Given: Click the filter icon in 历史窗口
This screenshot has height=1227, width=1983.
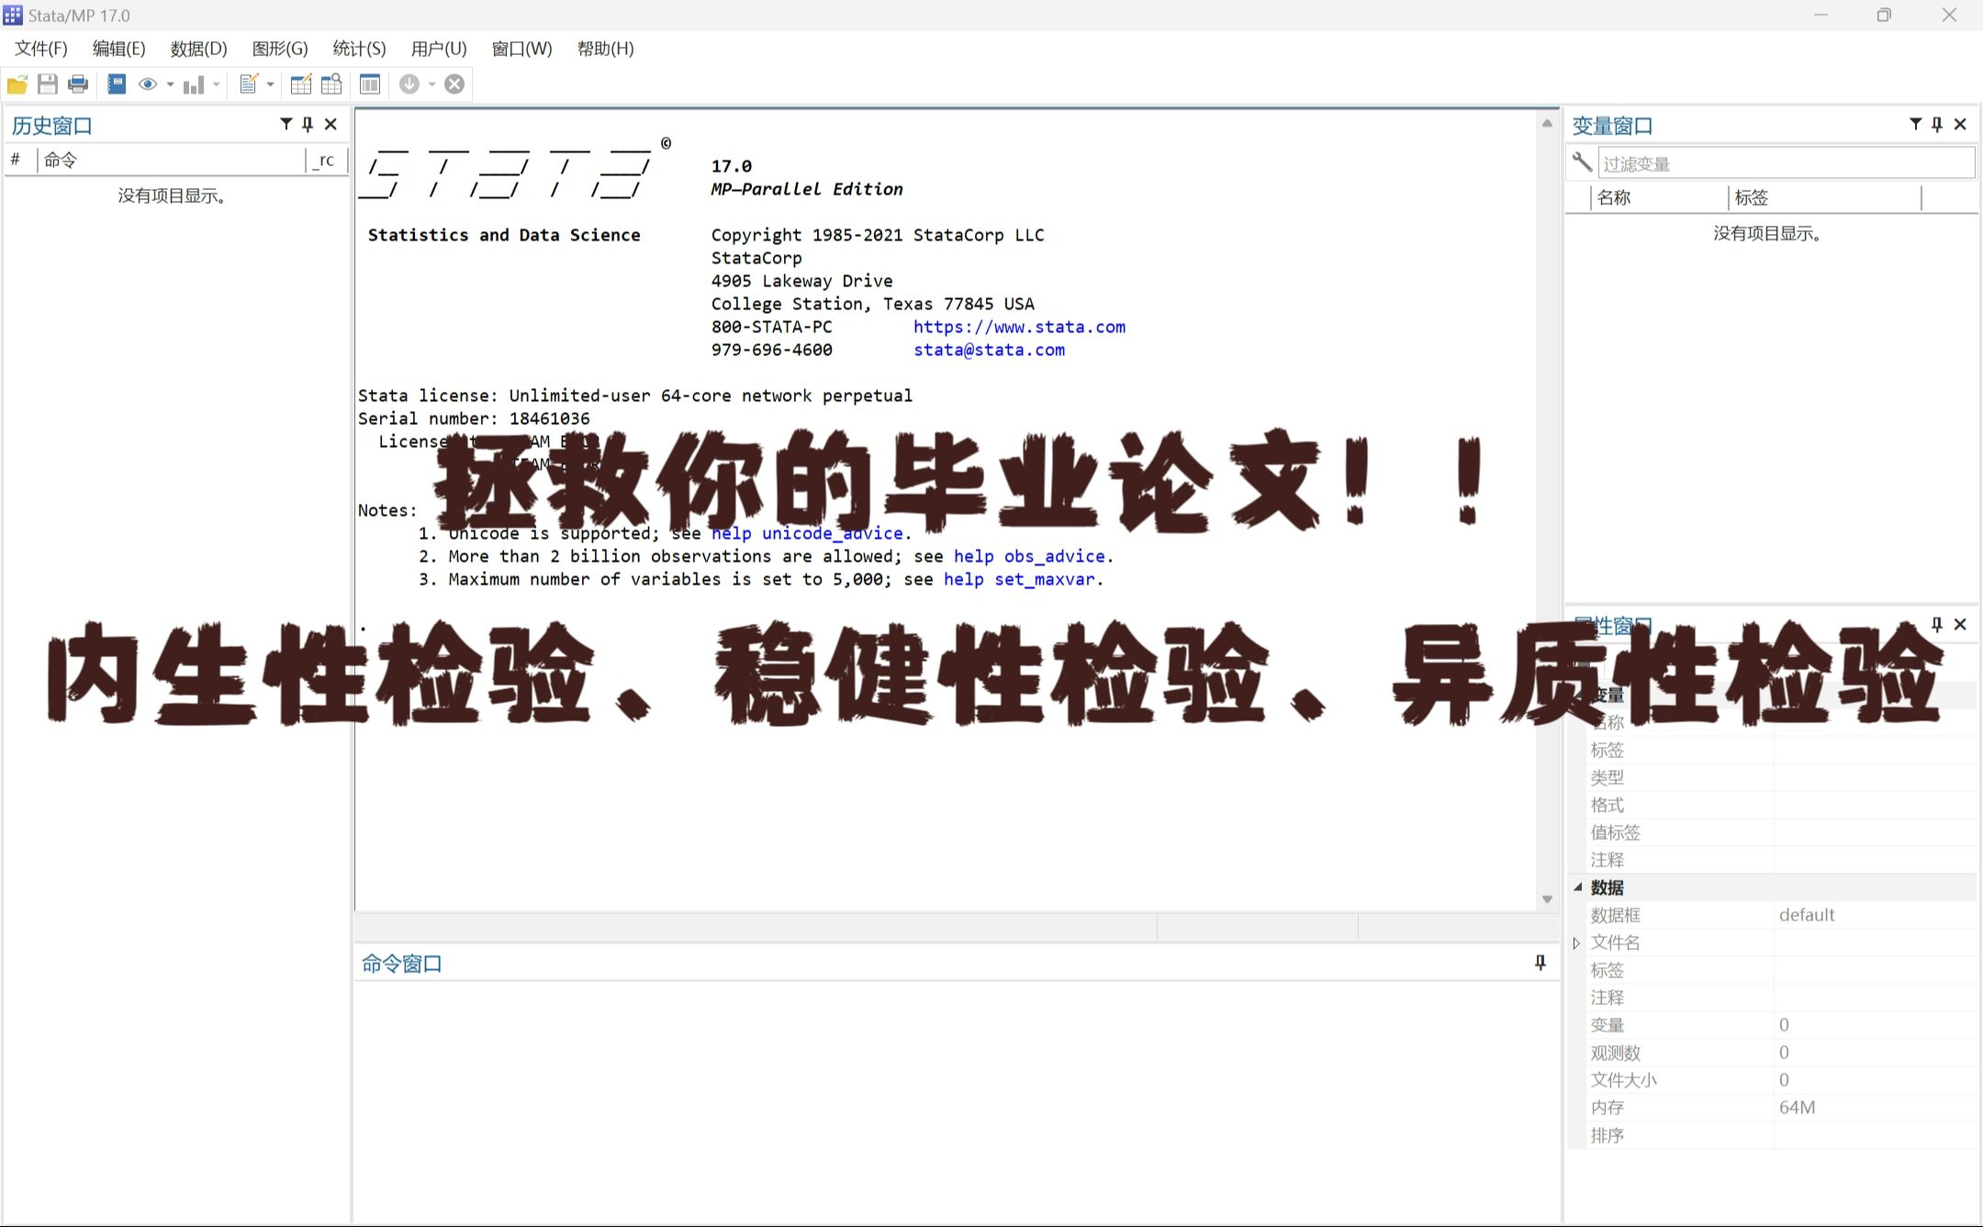Looking at the screenshot, I should click(x=286, y=124).
